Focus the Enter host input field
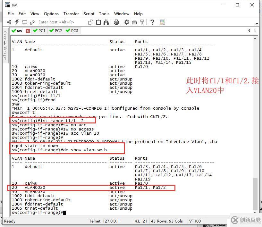262x227 pixels. point(61,22)
